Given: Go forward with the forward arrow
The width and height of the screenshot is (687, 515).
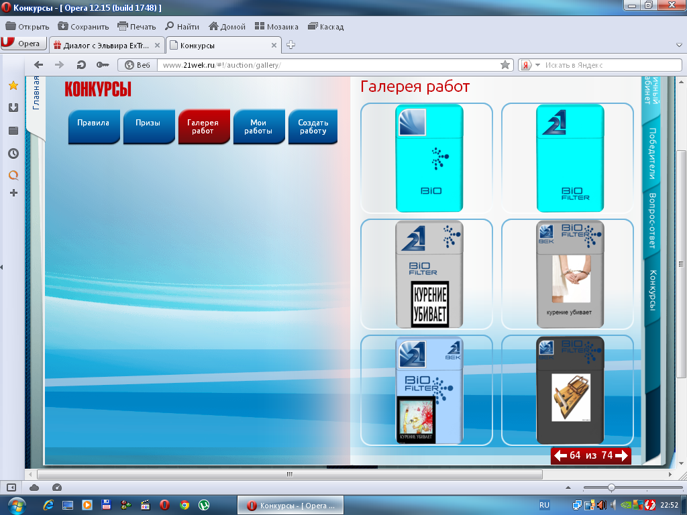Looking at the screenshot, I should point(59,65).
